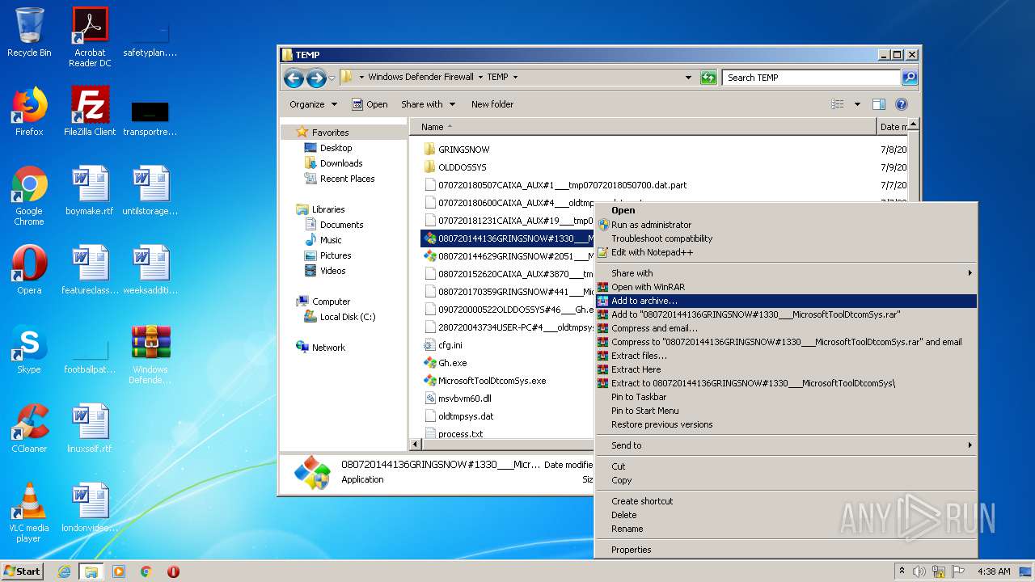Choose Delete in the context menu
Screen dimensions: 1035x582
tap(786, 515)
